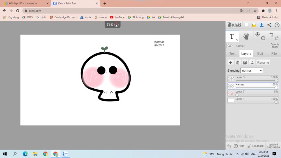Open the Blending mode dropdown

pos(252,70)
